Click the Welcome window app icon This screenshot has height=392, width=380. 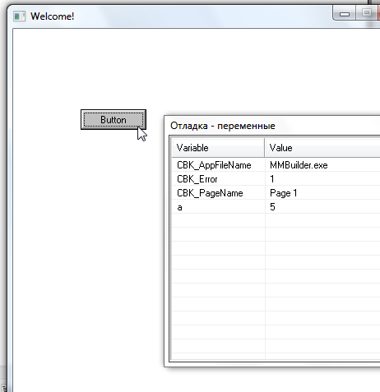click(19, 16)
